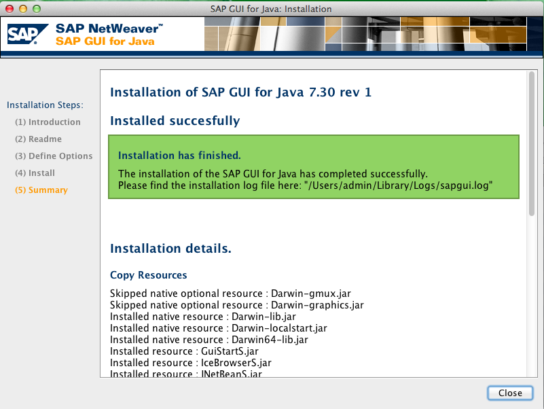The width and height of the screenshot is (544, 409).
Task: Click the GuiStartS.jar installed resource line
Action: point(184,351)
